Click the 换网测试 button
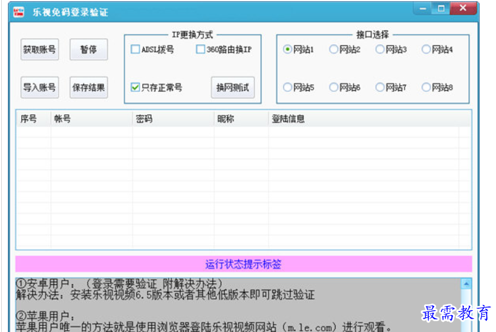 (x=233, y=87)
